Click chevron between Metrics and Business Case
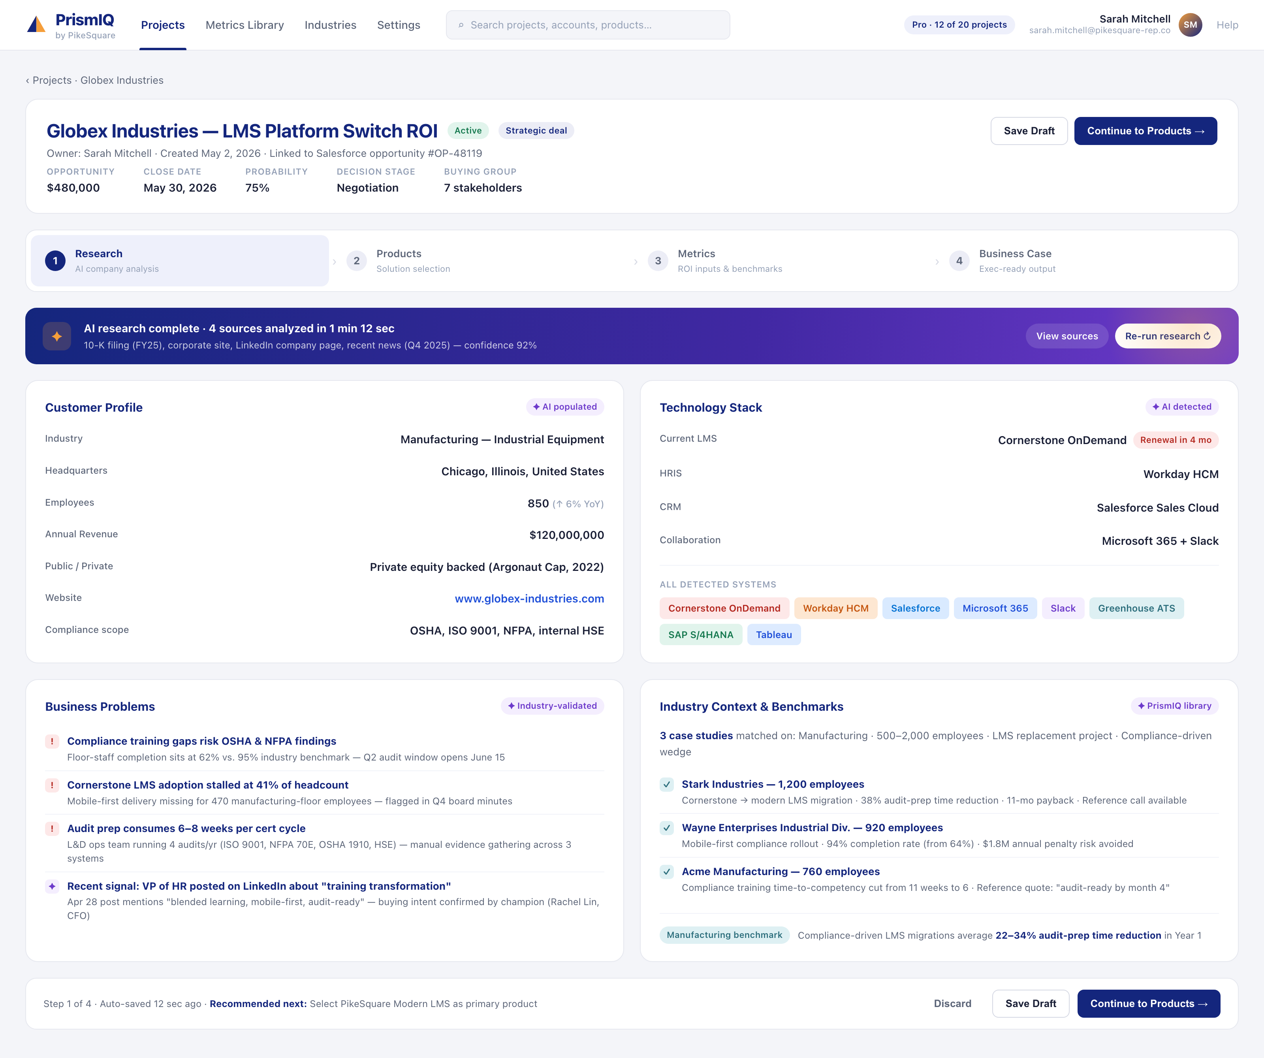Image resolution: width=1264 pixels, height=1058 pixels. point(937,261)
